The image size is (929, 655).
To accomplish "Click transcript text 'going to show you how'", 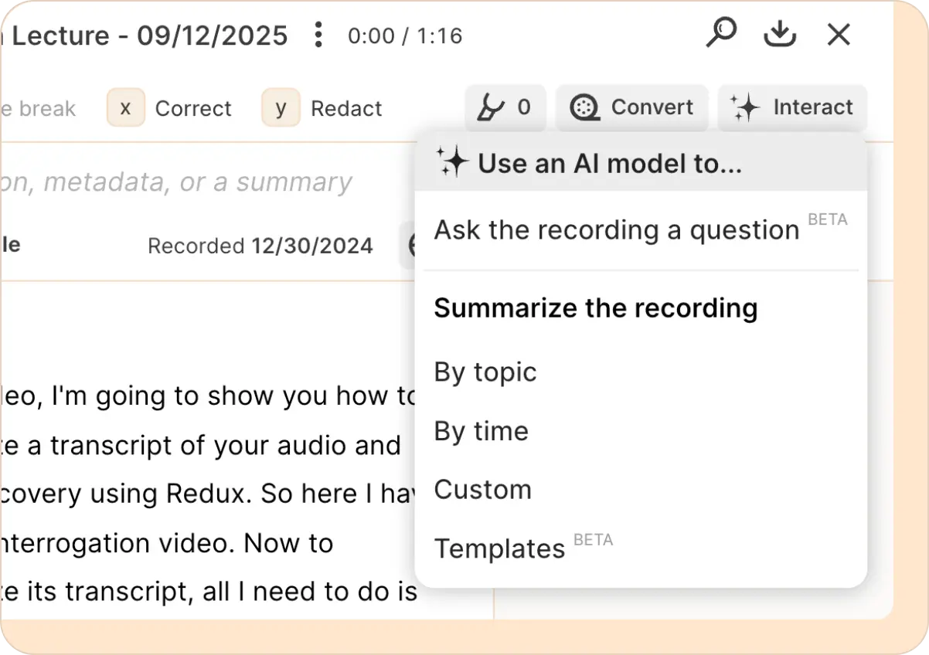I will click(x=236, y=396).
